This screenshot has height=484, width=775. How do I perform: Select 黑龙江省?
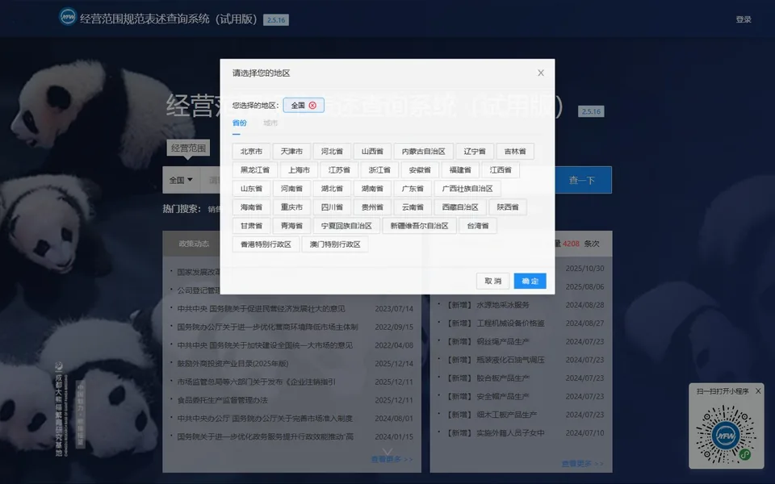pyautogui.click(x=255, y=170)
